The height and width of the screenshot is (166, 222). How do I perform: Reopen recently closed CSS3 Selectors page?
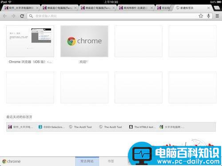[52, 127]
